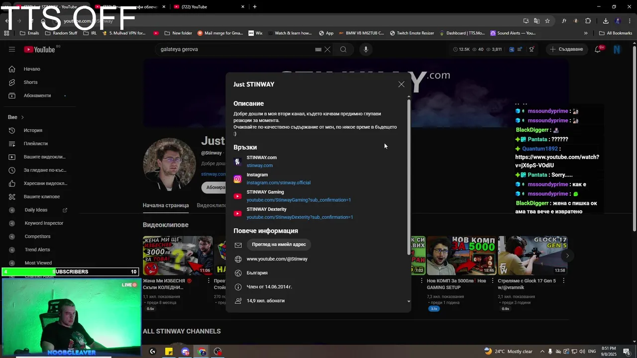Open the Glock 17 Gen 5 video thumbnail

532,256
